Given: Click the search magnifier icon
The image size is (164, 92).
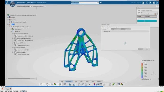Looking at the screenshot, I should pyautogui.click(x=98, y=3).
